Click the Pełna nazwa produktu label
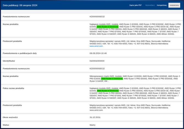Image resolution: width=184 pixels, height=129 pixels. (x=13, y=88)
